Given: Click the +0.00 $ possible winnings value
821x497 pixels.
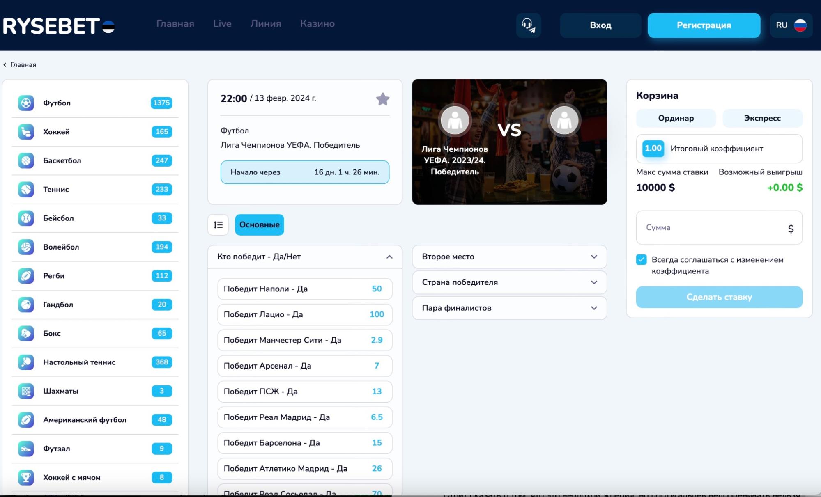Looking at the screenshot, I should pos(784,188).
